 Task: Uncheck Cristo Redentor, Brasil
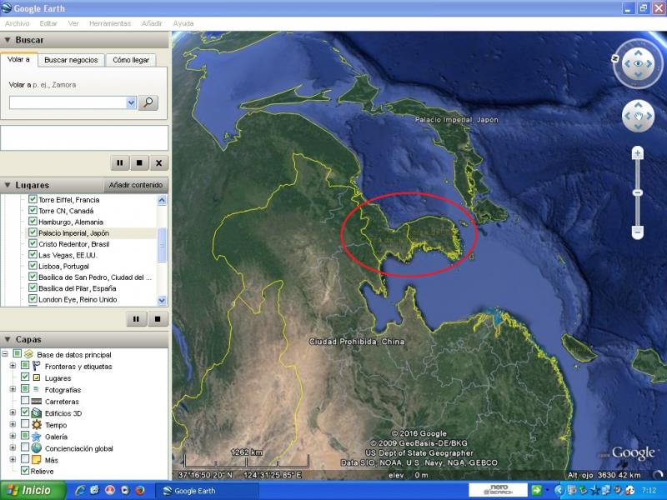point(33,243)
